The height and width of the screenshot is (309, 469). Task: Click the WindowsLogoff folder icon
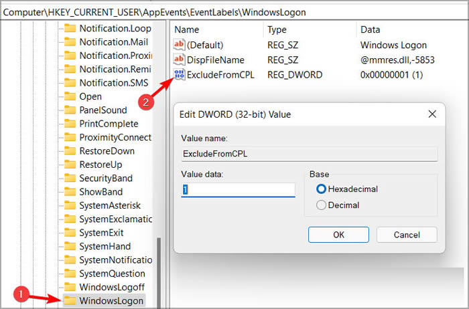tap(70, 287)
